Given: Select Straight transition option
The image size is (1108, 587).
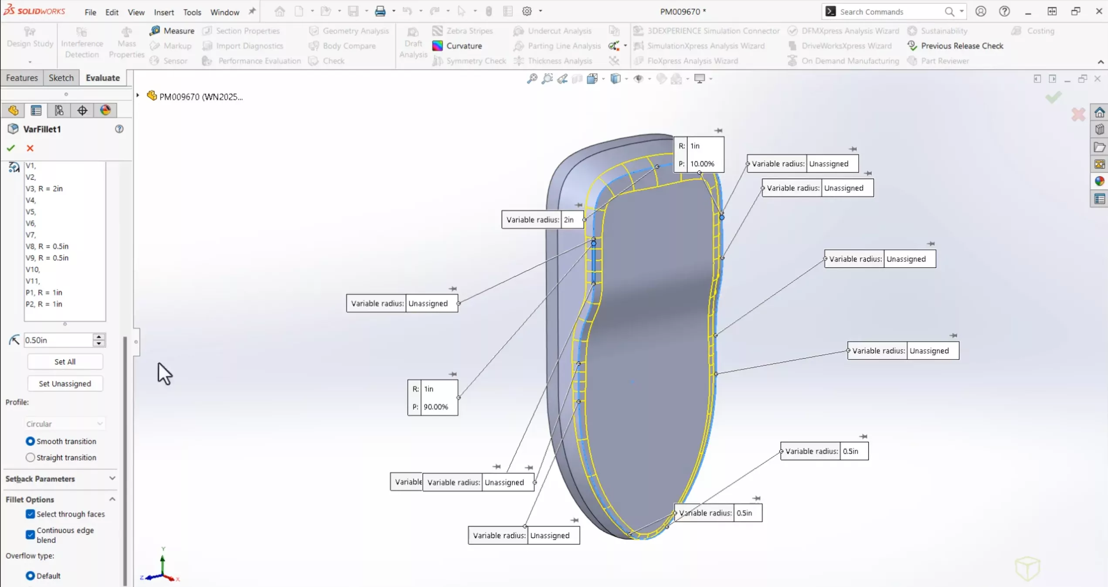Looking at the screenshot, I should [29, 457].
